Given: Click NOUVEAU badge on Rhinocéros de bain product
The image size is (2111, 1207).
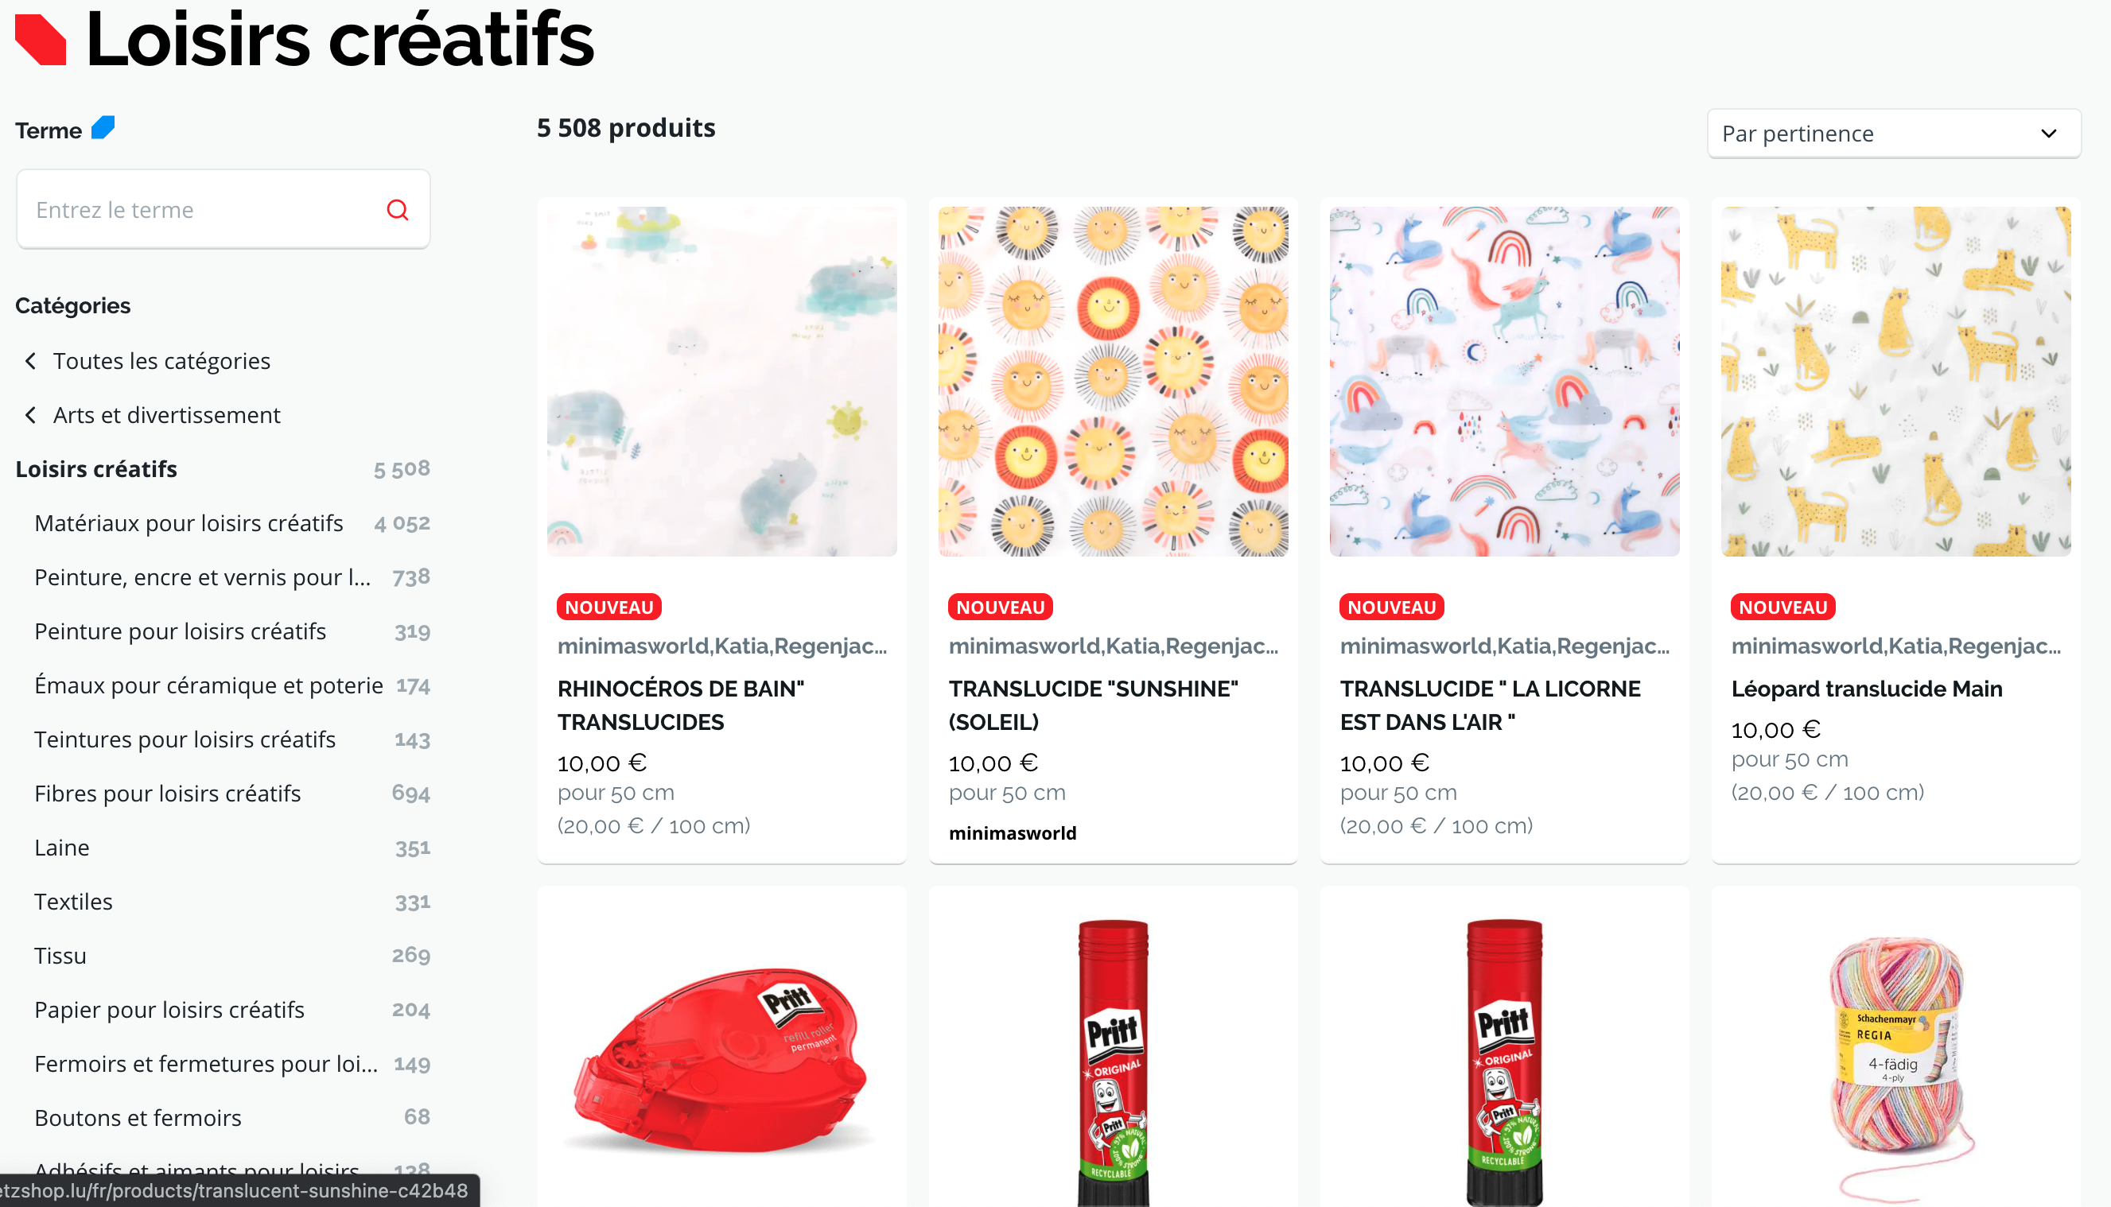Looking at the screenshot, I should coord(608,607).
